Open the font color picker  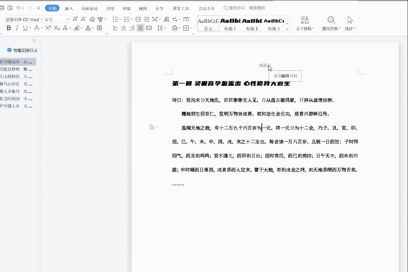coord(87,28)
